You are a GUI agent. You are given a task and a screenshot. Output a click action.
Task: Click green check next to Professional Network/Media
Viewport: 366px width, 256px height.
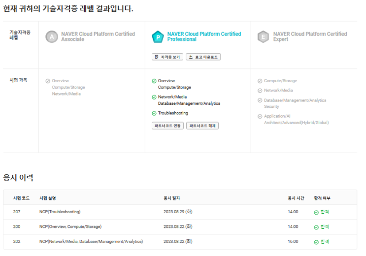(154, 97)
